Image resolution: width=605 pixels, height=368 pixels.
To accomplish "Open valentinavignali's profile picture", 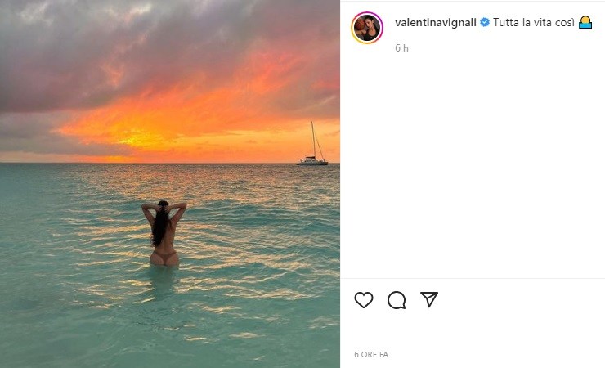I will click(367, 27).
